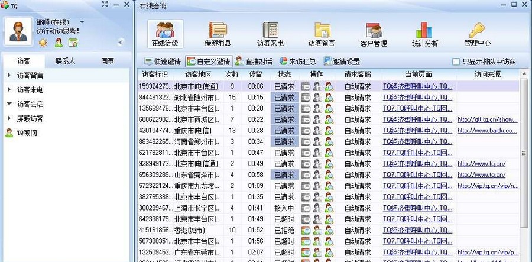Open 邀请设置 invitation settings
532x262 pixels.
tap(342, 62)
